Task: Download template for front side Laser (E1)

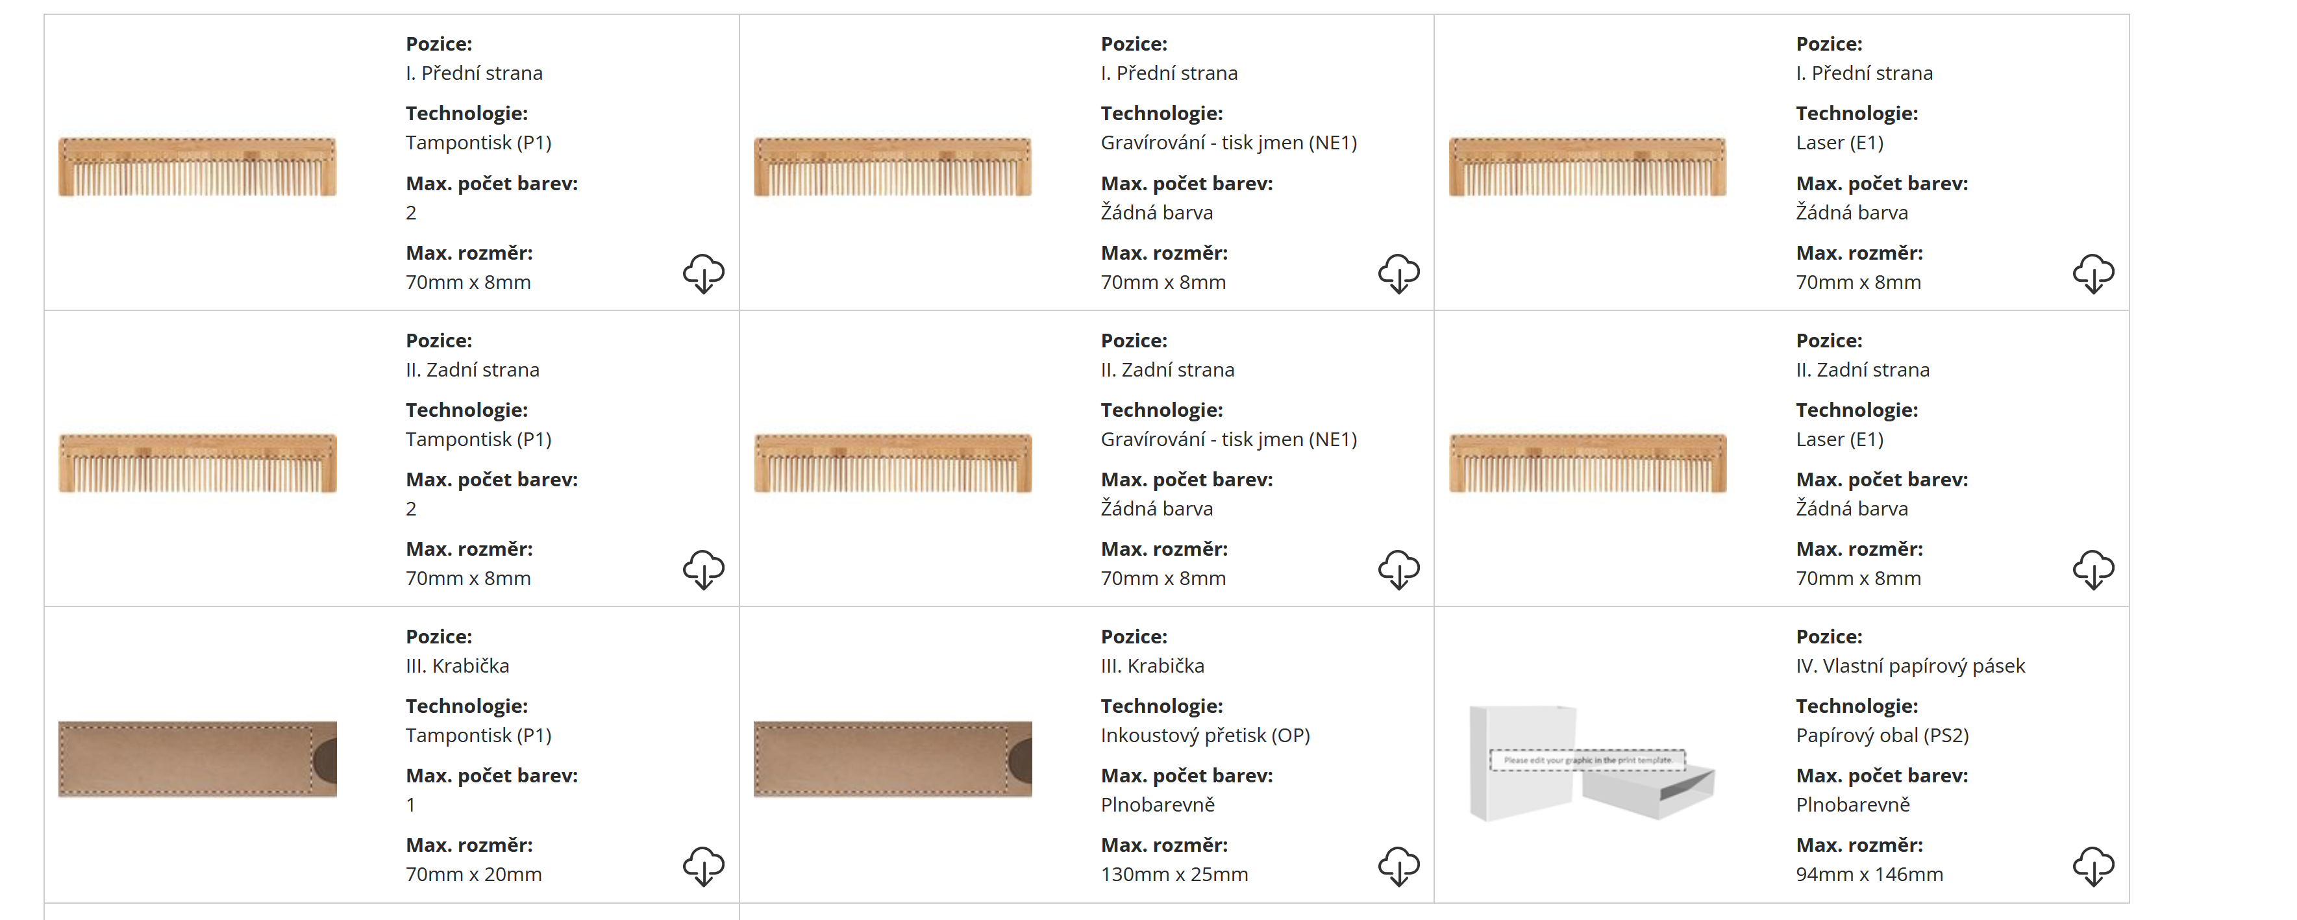Action: 2092,273
